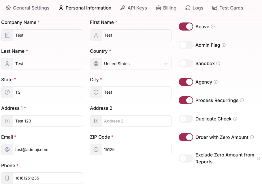Disable the Agency toggle

point(186,82)
